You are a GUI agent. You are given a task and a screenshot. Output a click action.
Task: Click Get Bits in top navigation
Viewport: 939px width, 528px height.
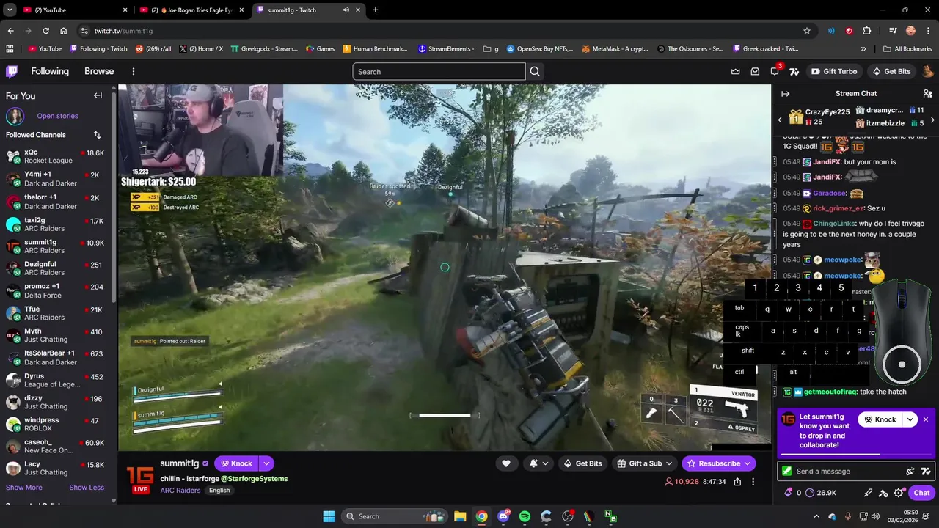(x=891, y=71)
